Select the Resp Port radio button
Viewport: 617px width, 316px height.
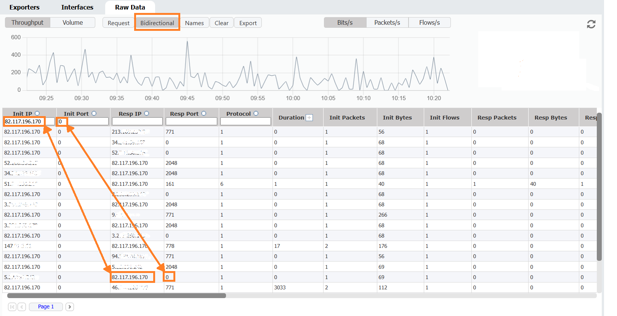[x=204, y=113]
